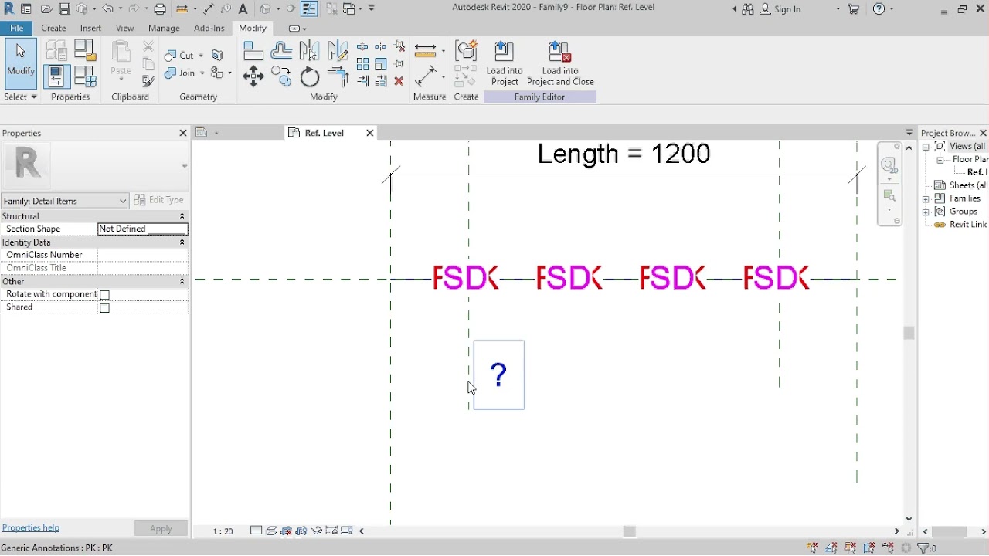Close the Ref. Level view tab

369,133
